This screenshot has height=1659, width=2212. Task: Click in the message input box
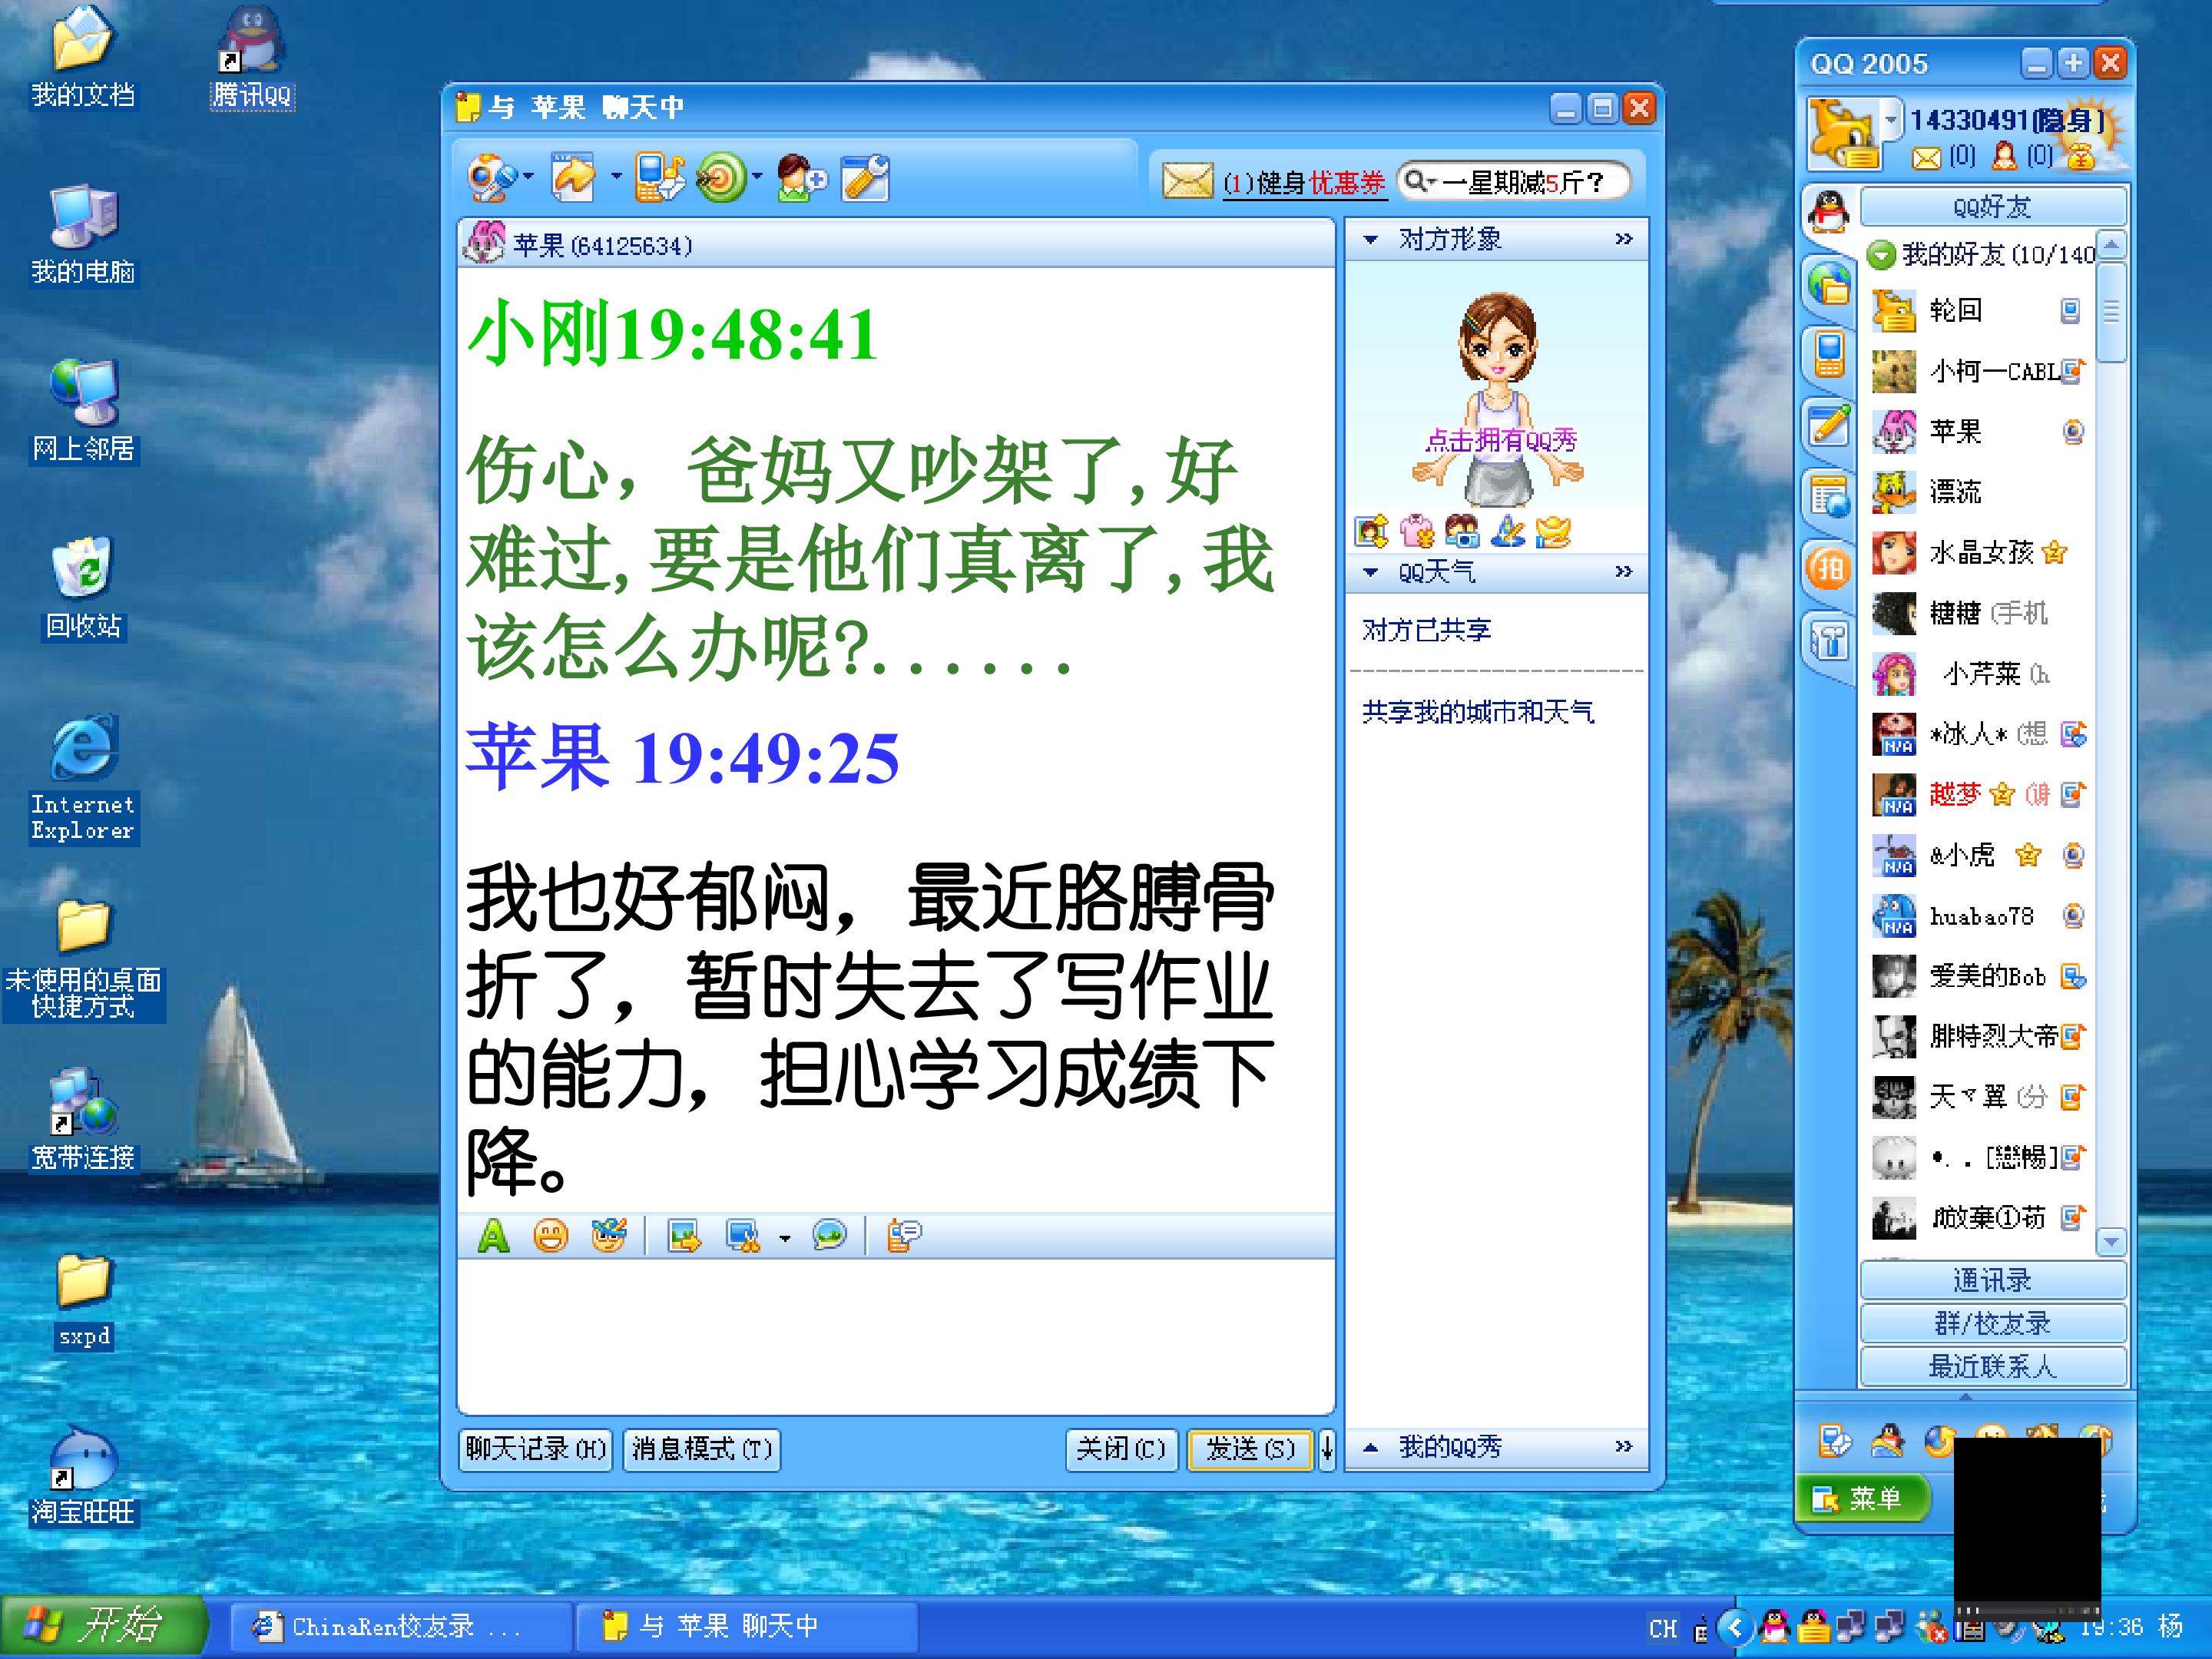point(896,1336)
